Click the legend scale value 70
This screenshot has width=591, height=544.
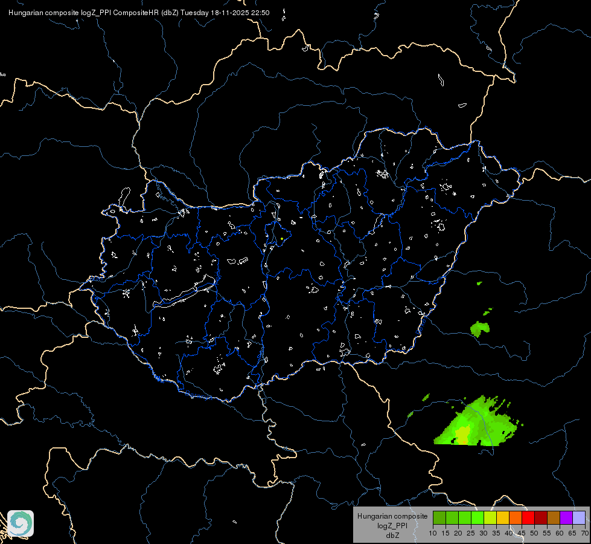[585, 534]
